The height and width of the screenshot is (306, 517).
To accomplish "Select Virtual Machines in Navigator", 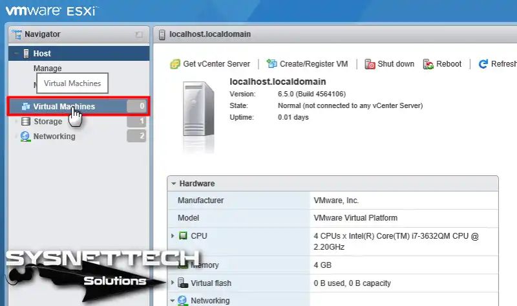I will pyautogui.click(x=78, y=106).
